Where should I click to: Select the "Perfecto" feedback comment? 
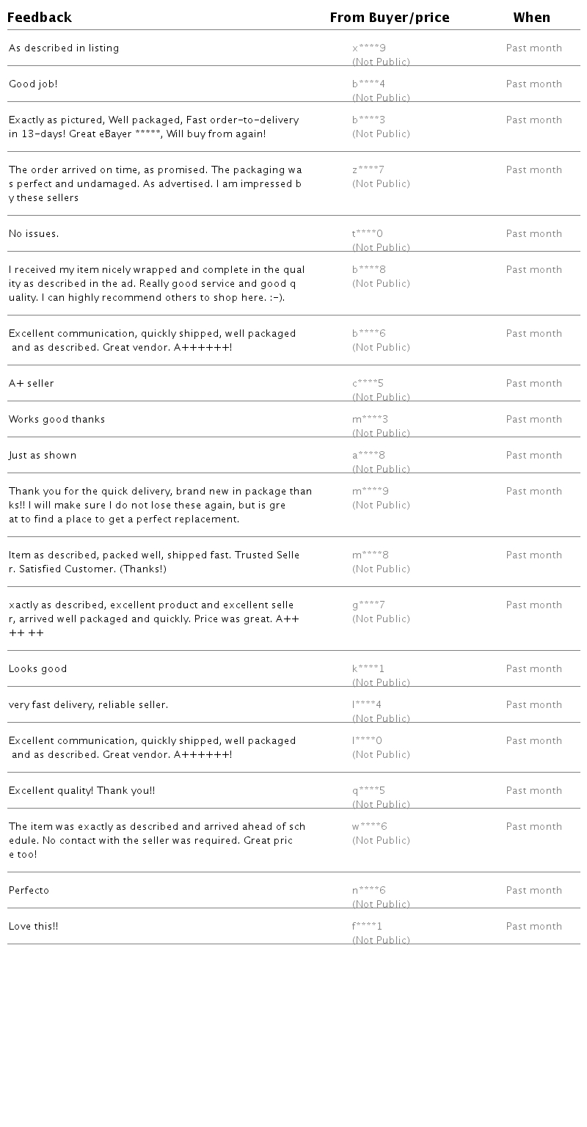tap(29, 891)
